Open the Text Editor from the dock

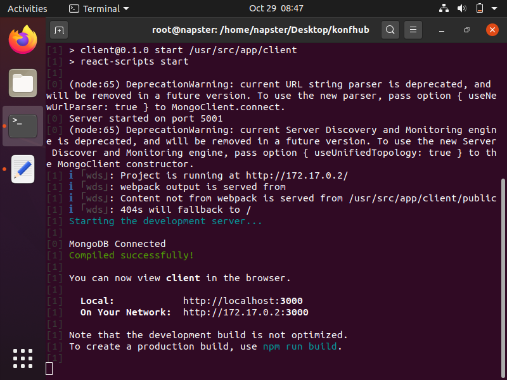pos(23,169)
